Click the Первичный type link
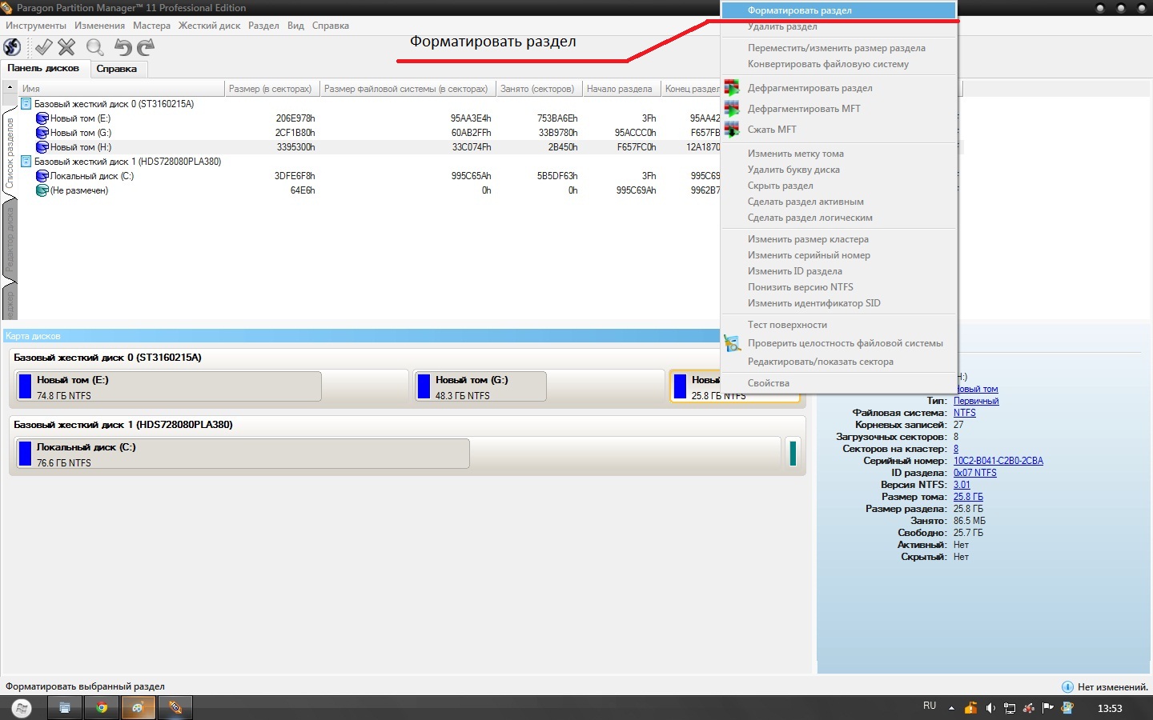 tap(976, 401)
